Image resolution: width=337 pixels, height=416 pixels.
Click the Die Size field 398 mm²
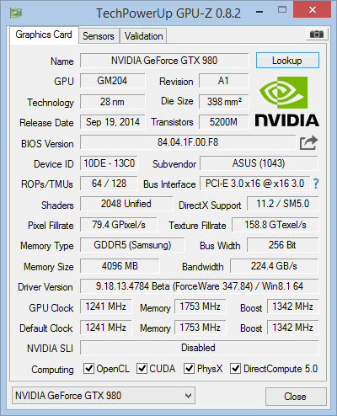click(x=224, y=102)
